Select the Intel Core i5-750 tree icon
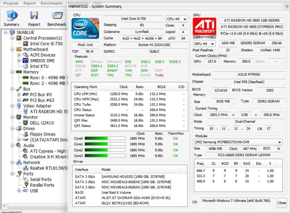 tap(26, 44)
